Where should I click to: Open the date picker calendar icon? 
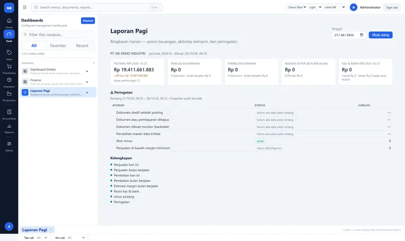pos(361,35)
